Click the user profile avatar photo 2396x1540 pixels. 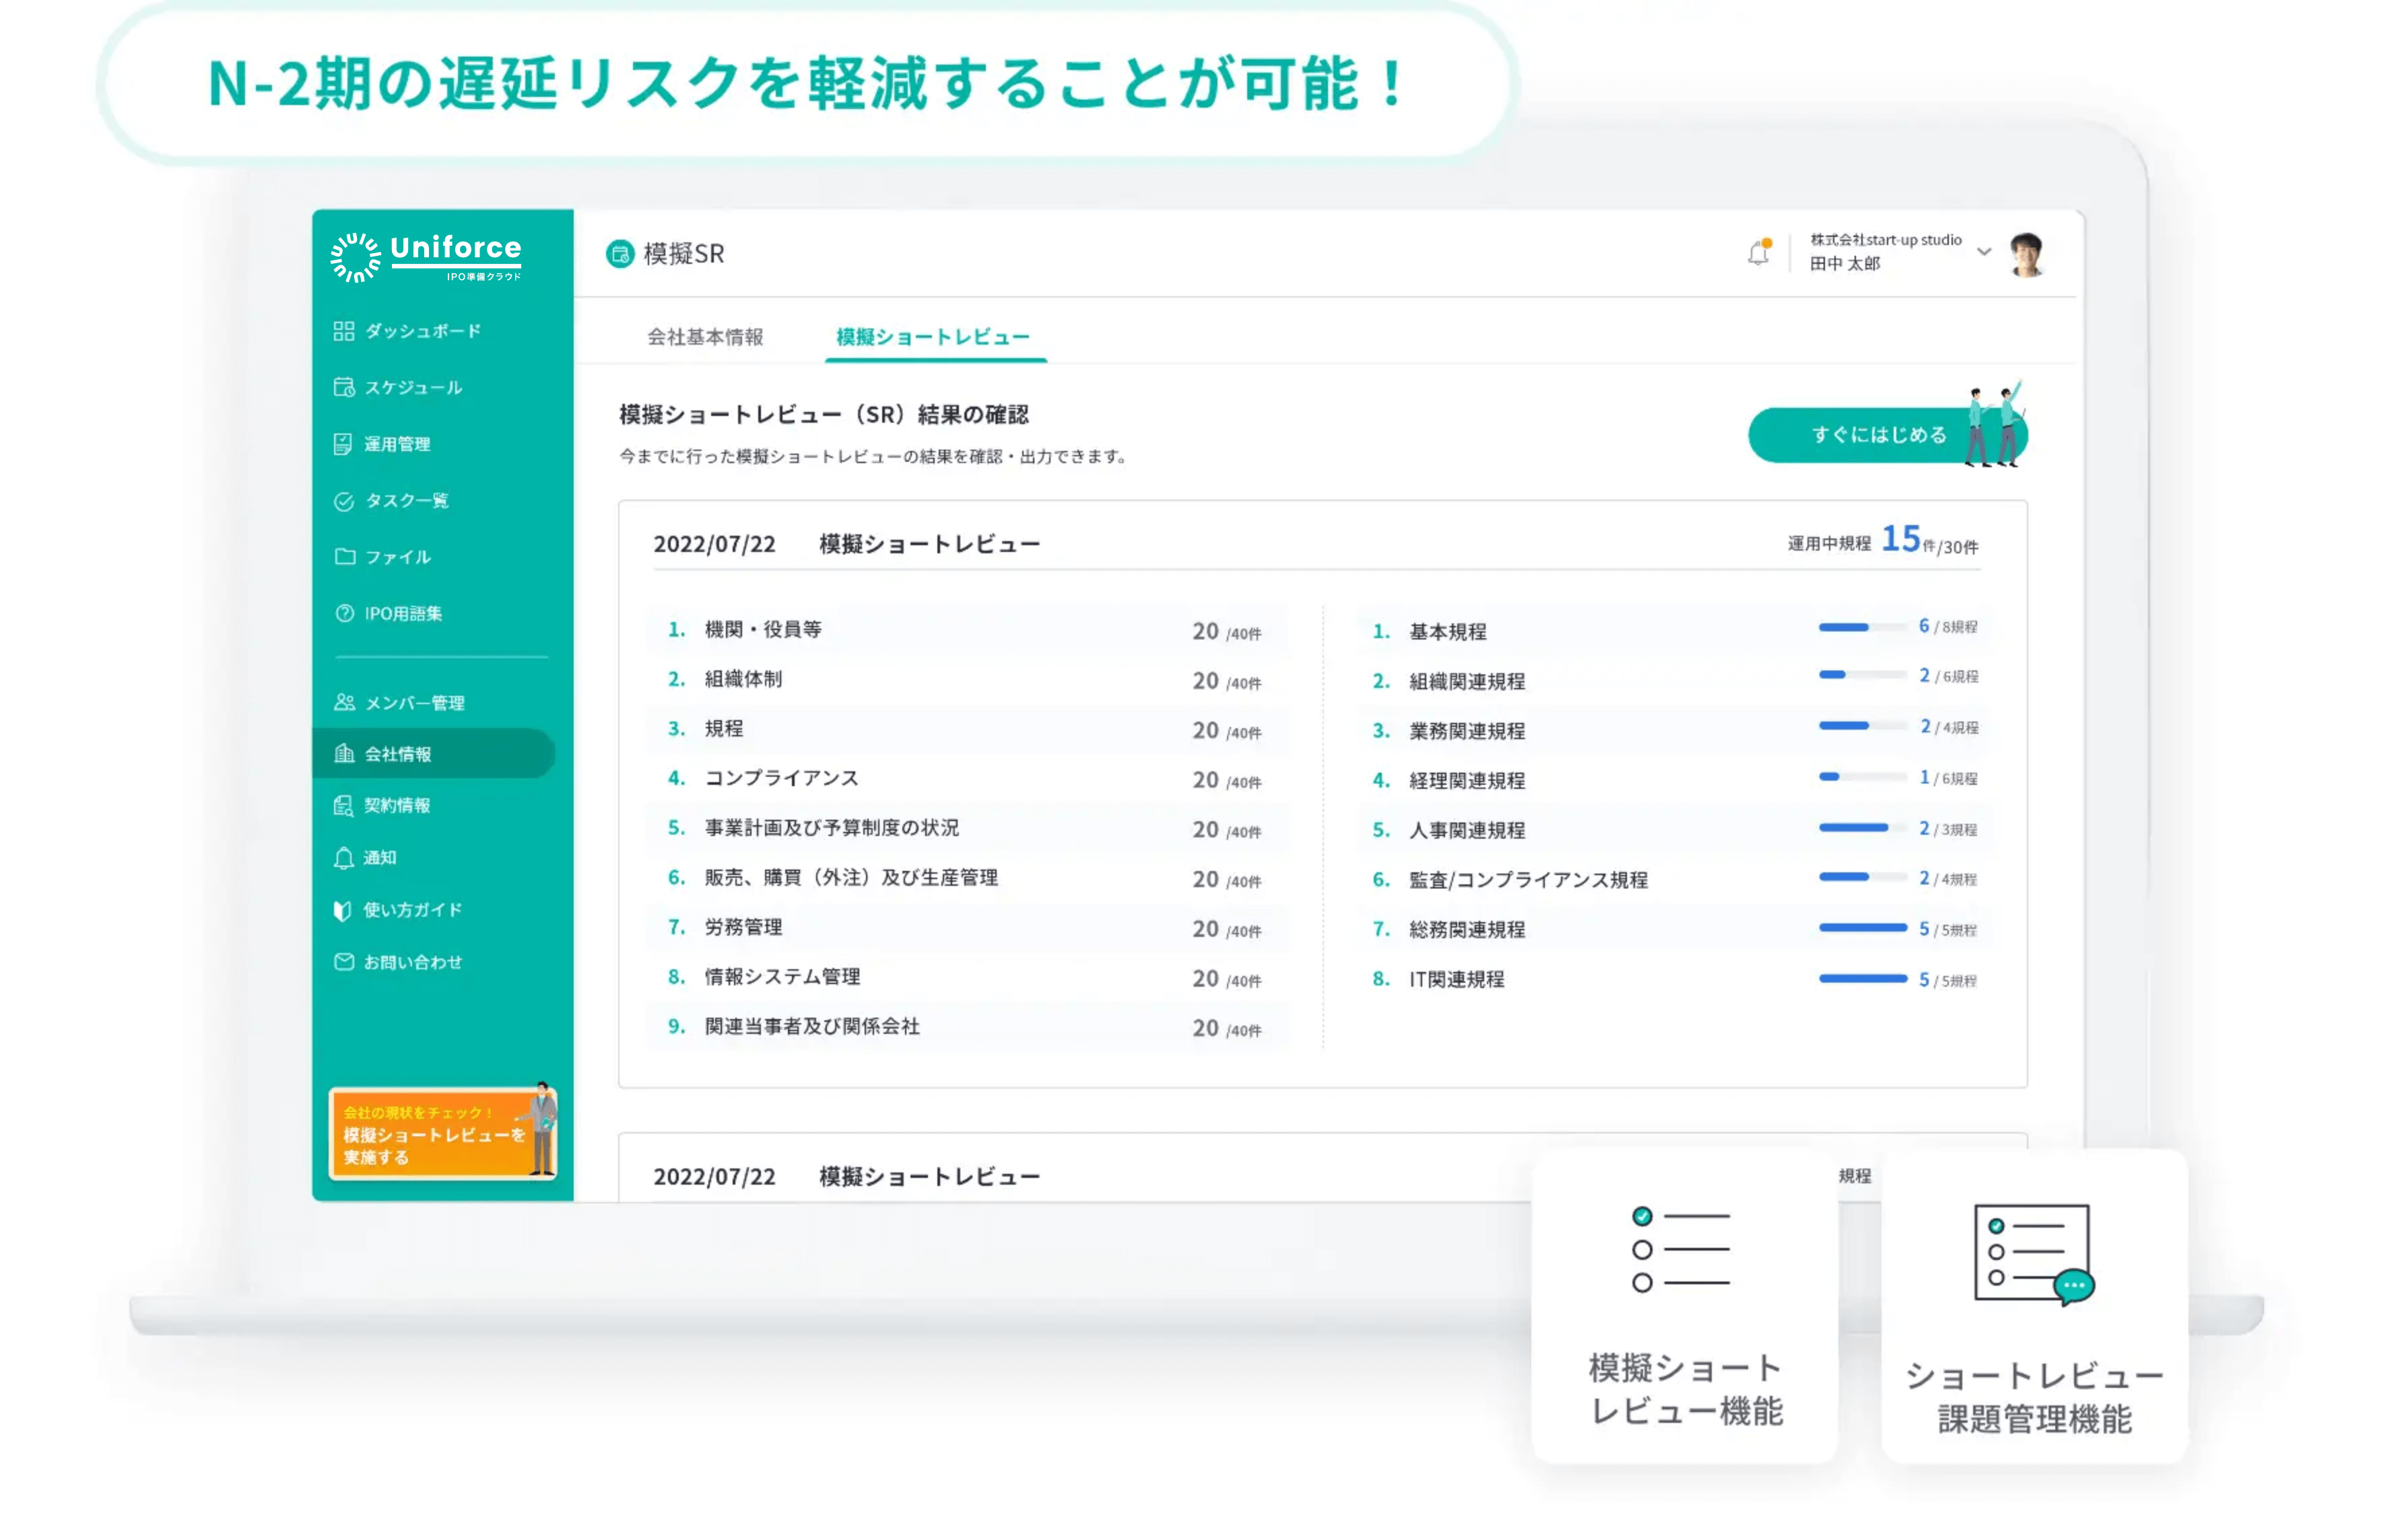click(2027, 254)
